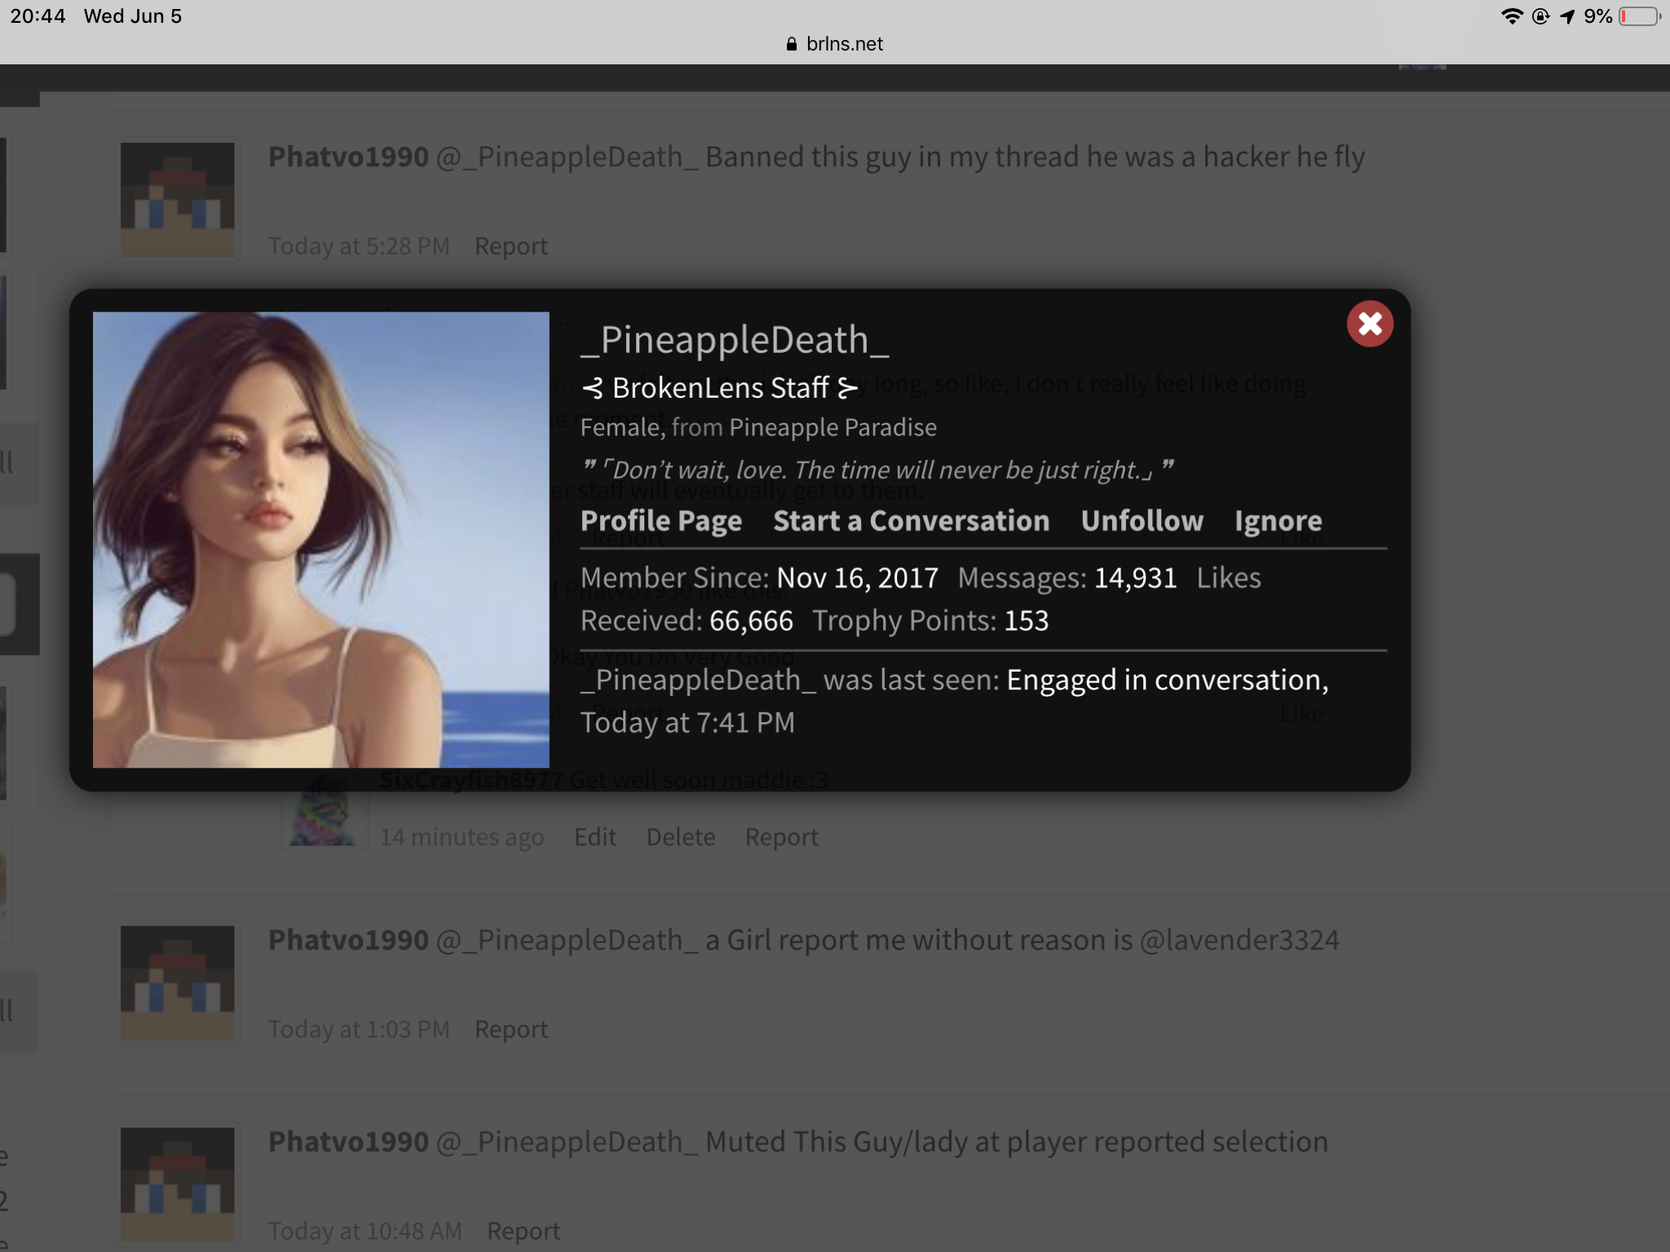Click Start a Conversation

tap(911, 521)
